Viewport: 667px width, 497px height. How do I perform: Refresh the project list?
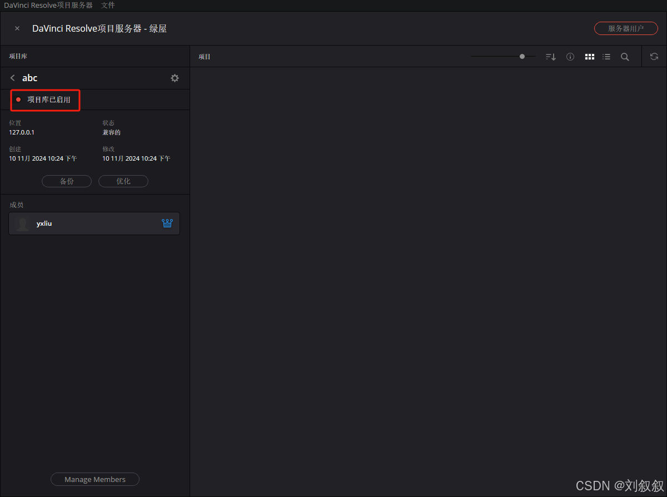click(x=654, y=56)
